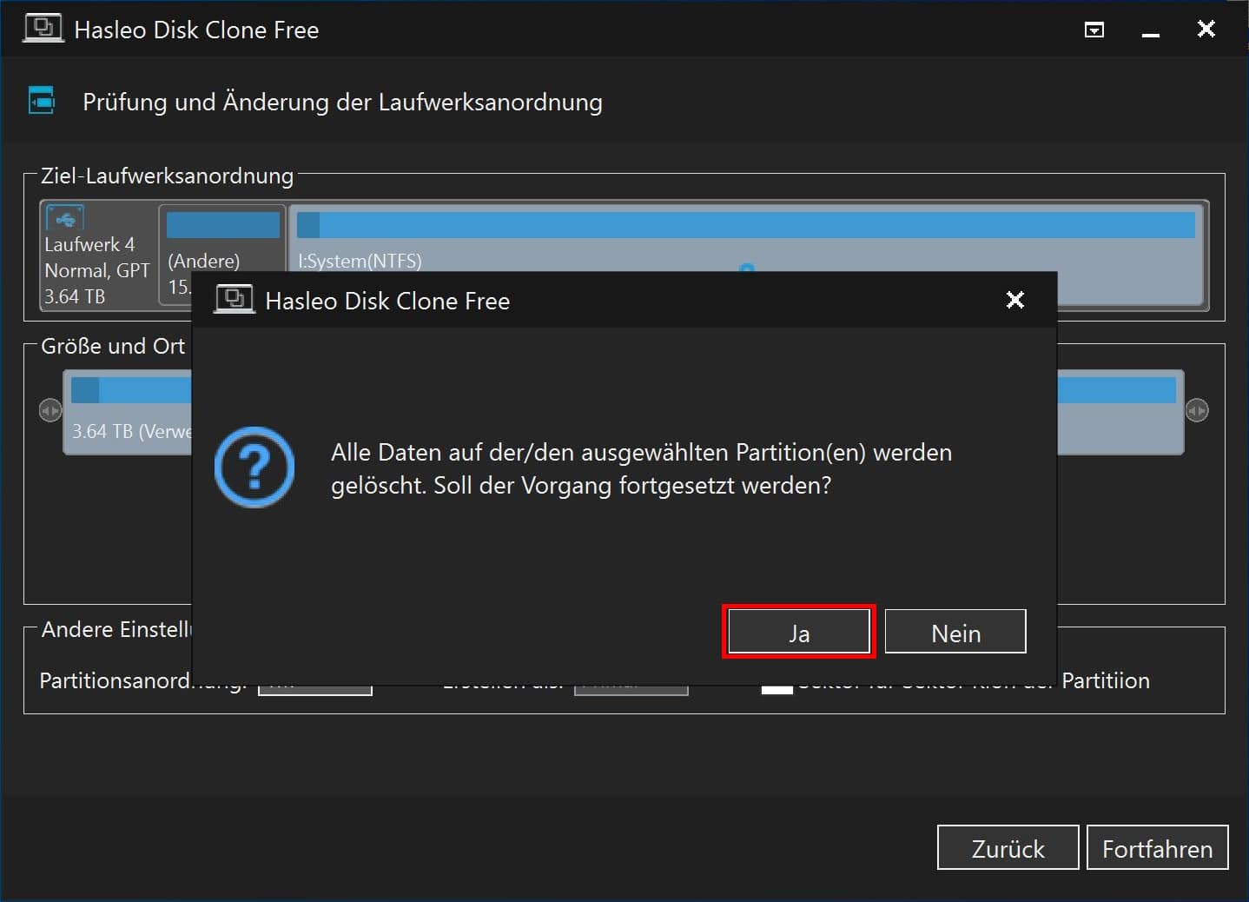The image size is (1249, 902).
Task: Open the main window title-bar menu icon
Action: [1094, 30]
